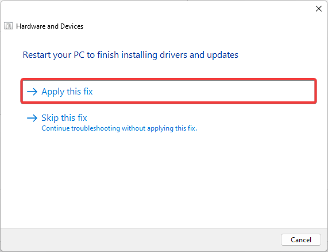Close the troubleshooter with the X icon
328x252 pixels.
[x=319, y=9]
